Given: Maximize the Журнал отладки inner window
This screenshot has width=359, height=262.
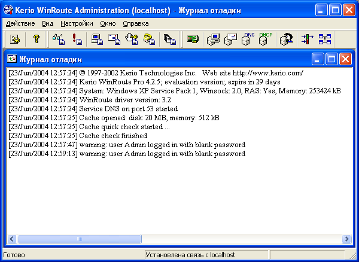Looking at the screenshot, I should tap(331, 59).
